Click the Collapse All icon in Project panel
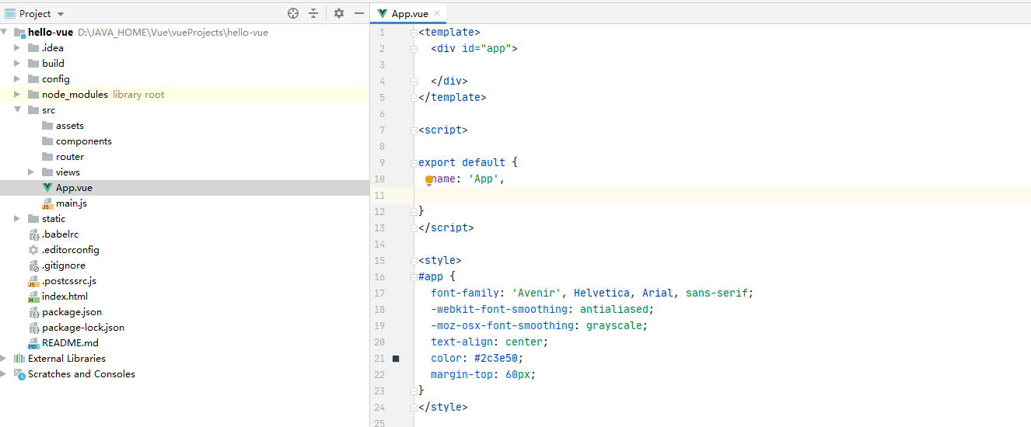 313,13
